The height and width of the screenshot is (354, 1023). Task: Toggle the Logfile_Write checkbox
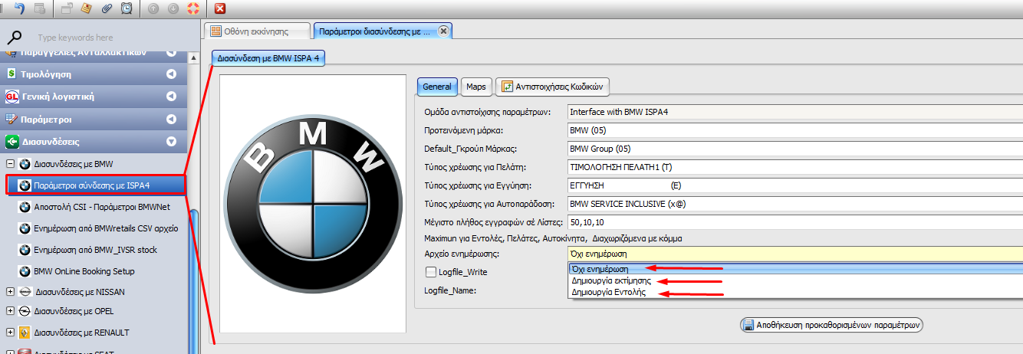[430, 271]
